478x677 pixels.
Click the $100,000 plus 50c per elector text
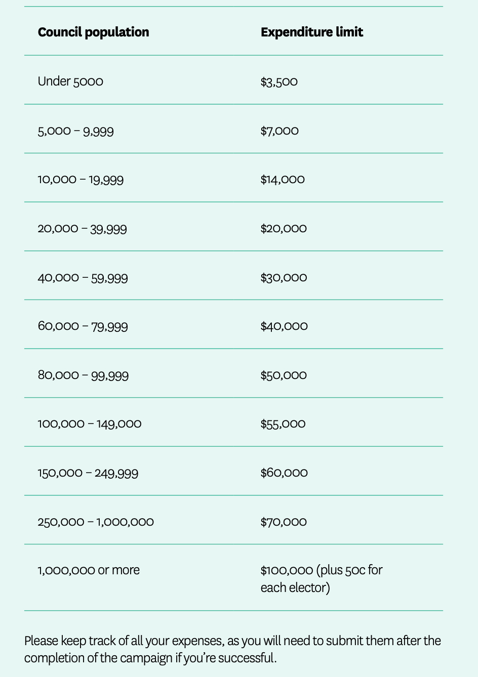321,578
